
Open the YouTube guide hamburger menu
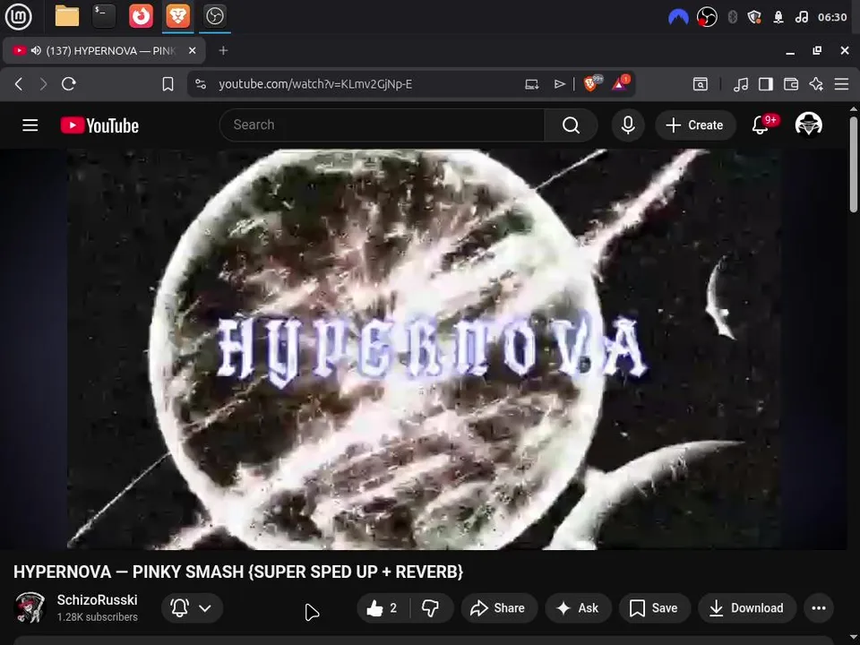pos(30,125)
